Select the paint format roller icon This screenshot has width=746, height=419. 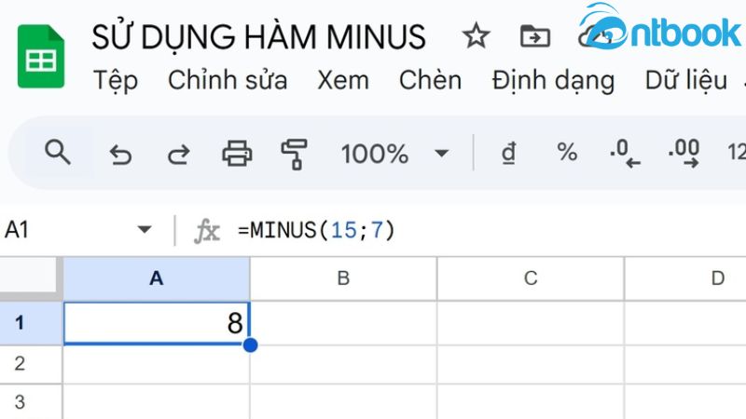click(295, 154)
